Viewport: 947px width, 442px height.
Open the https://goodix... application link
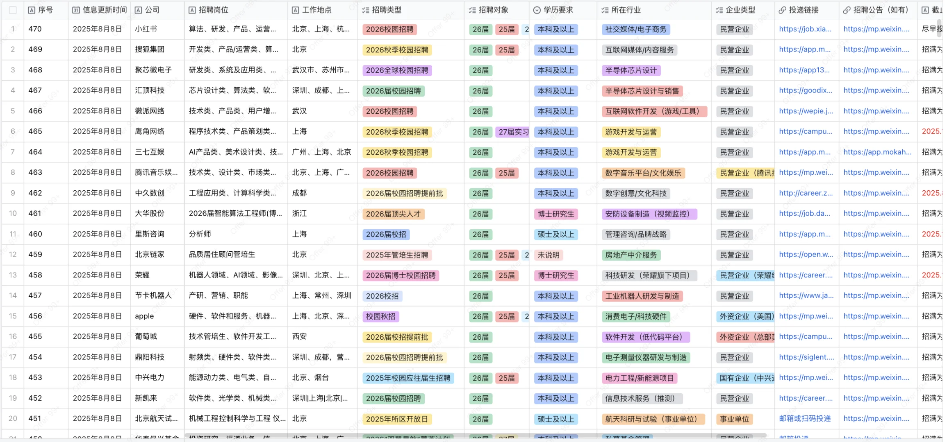[x=806, y=90]
